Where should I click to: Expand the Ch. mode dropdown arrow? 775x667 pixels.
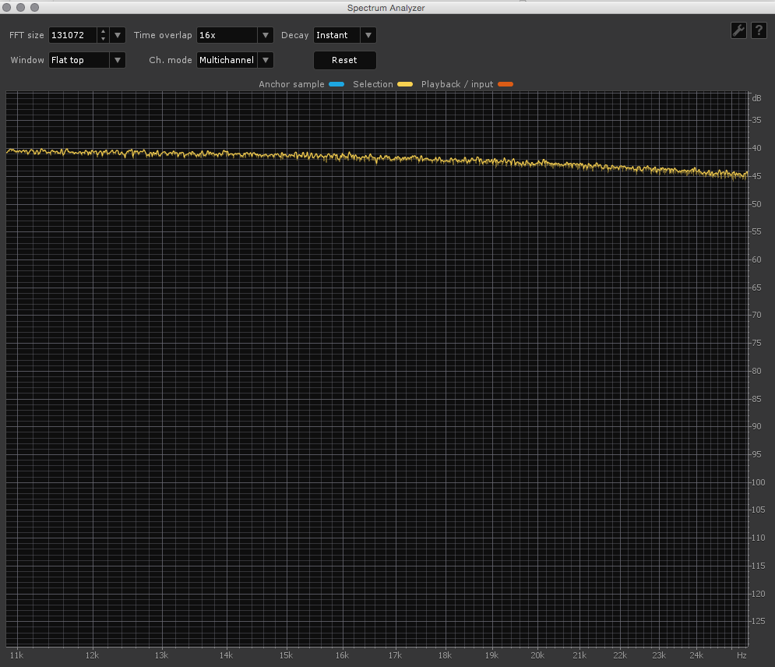click(266, 60)
